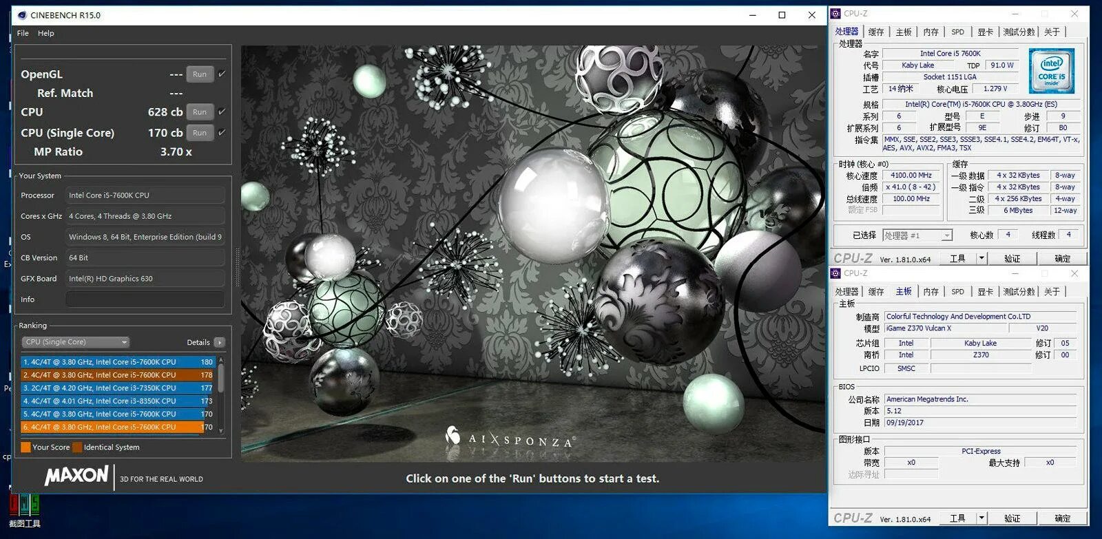Click the top CPU-Z window title icon
This screenshot has width=1102, height=539.
point(835,13)
